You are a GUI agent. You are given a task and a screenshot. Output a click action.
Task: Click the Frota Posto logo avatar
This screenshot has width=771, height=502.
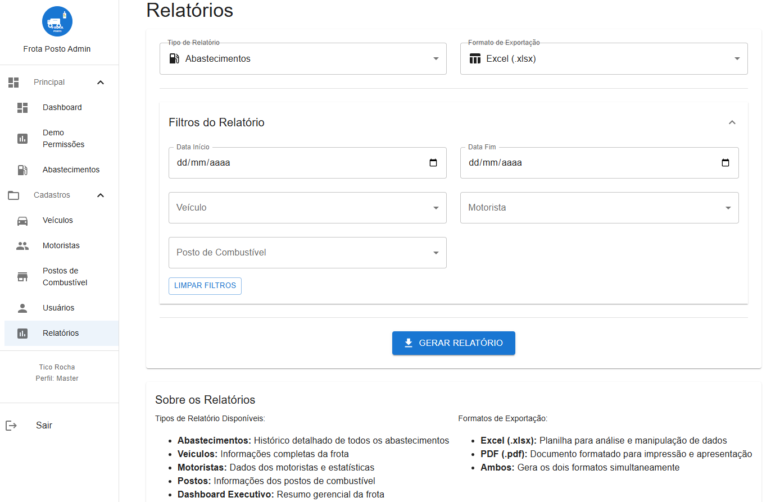[x=57, y=21]
